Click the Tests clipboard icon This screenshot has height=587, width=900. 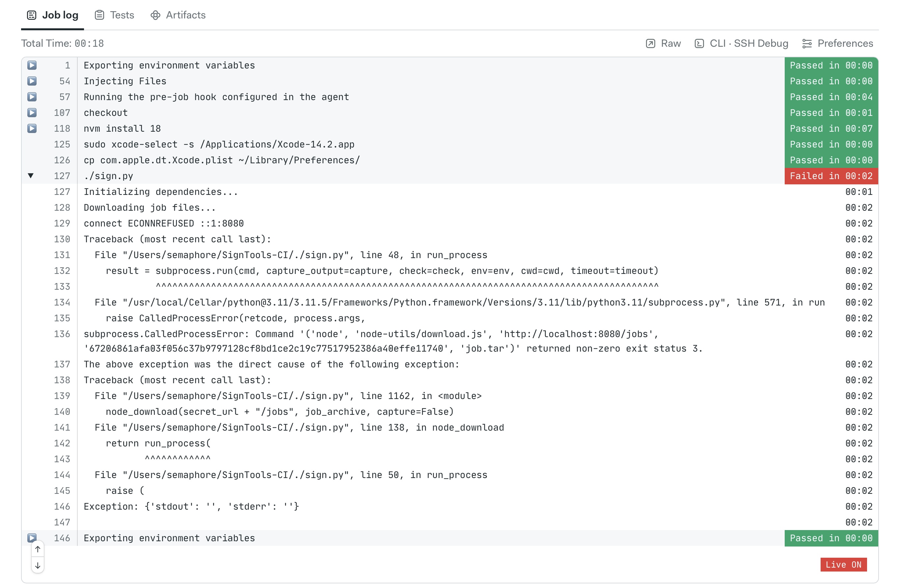pos(99,15)
